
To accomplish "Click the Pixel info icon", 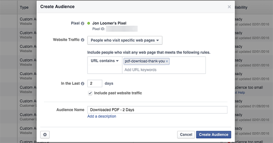I will pos(83,23).
